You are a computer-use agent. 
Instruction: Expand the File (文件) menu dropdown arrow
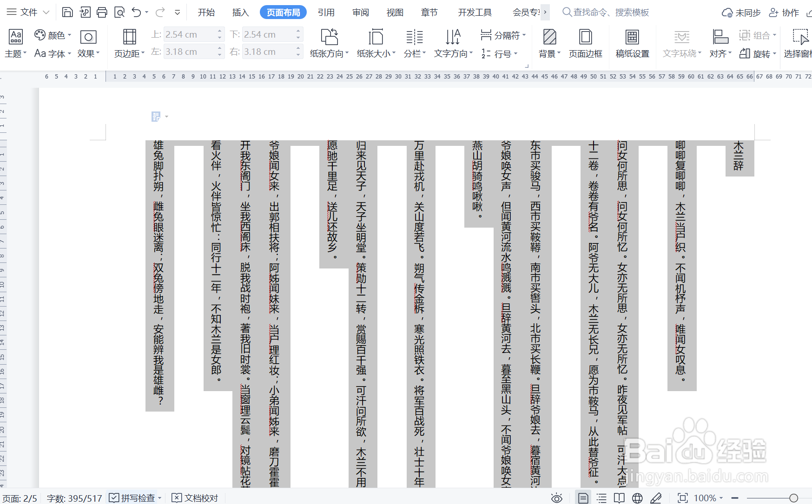tap(46, 12)
